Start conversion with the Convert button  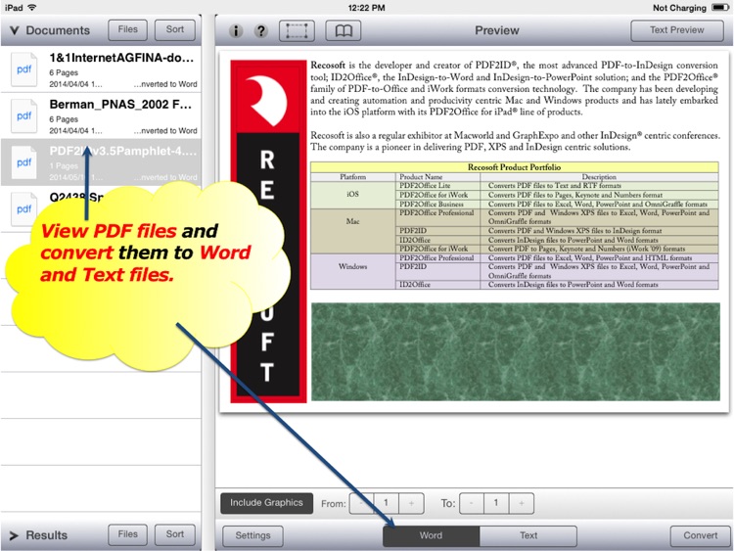(x=701, y=536)
